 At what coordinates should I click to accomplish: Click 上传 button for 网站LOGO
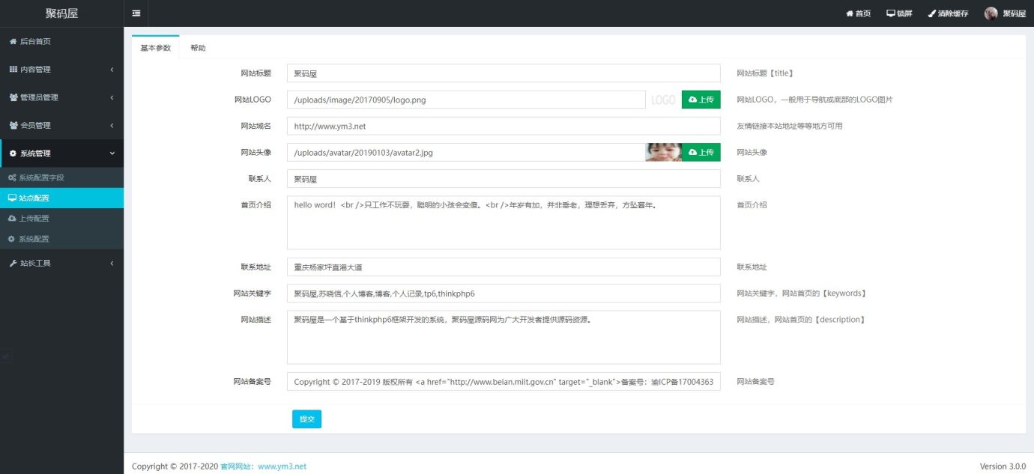click(x=701, y=100)
